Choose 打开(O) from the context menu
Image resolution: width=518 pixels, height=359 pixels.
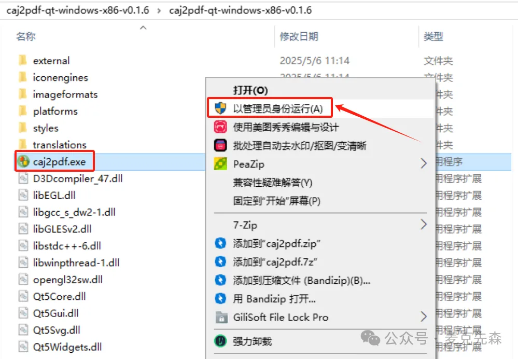point(250,90)
